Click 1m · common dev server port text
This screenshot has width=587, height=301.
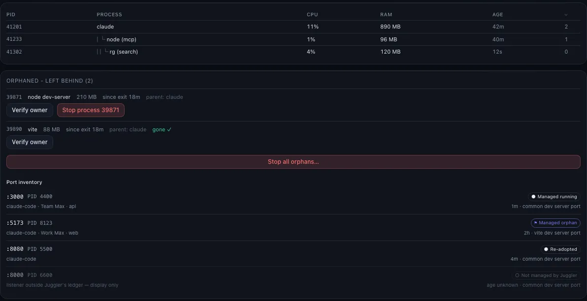pyautogui.click(x=546, y=207)
